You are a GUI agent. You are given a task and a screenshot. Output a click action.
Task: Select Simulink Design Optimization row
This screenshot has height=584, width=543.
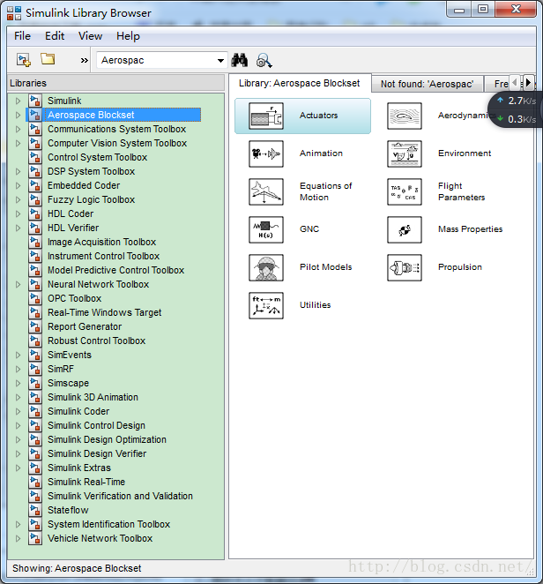107,439
